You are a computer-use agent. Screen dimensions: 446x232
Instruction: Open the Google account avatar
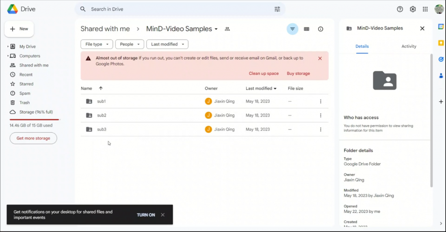point(439,9)
